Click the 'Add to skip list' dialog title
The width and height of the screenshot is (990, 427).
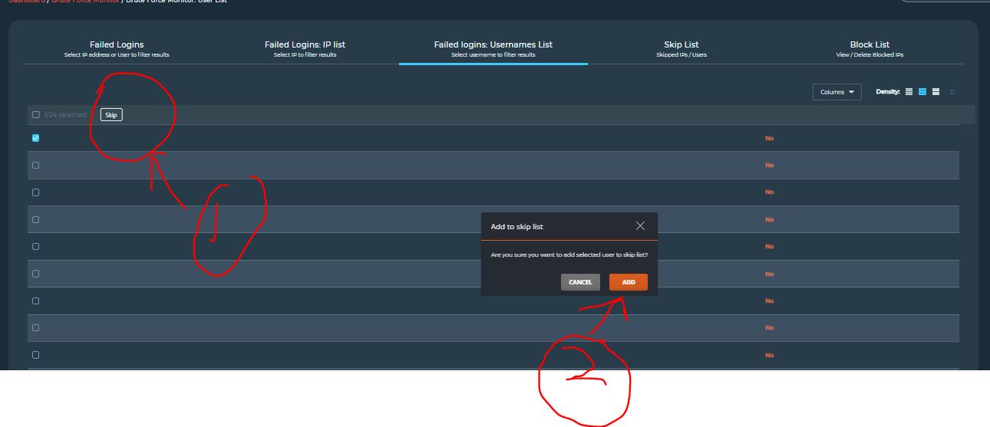516,227
